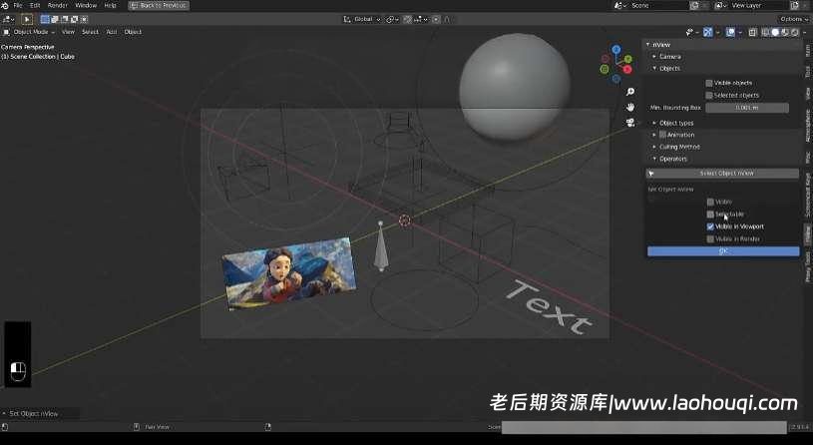Click the add view layer icon
813x445 pixels.
[794, 5]
